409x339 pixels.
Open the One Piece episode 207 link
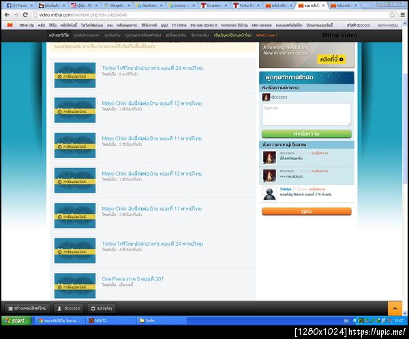click(x=133, y=279)
